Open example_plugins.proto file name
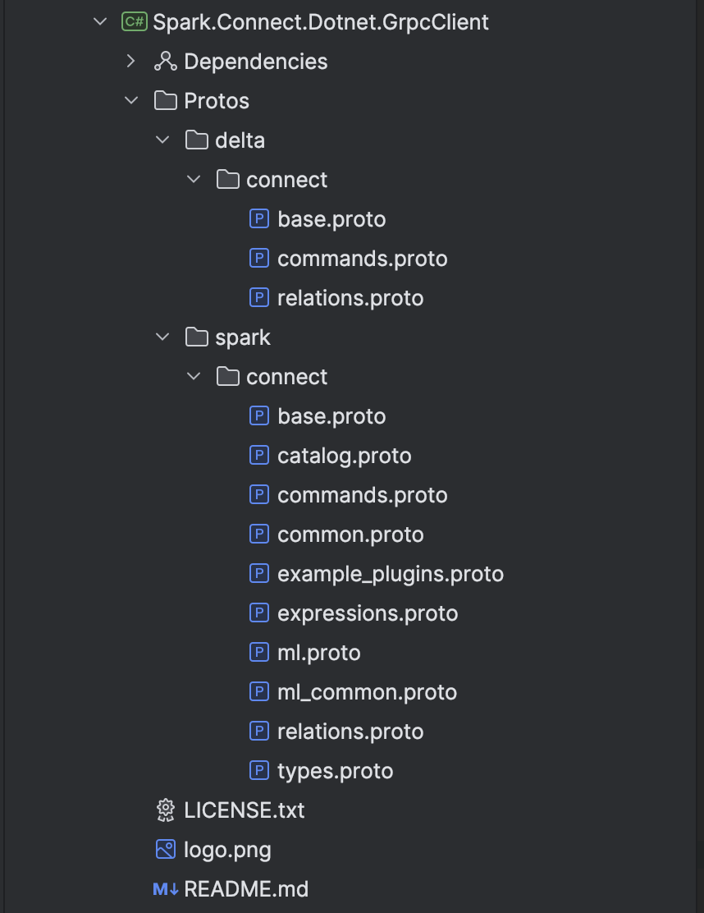 [x=391, y=574]
